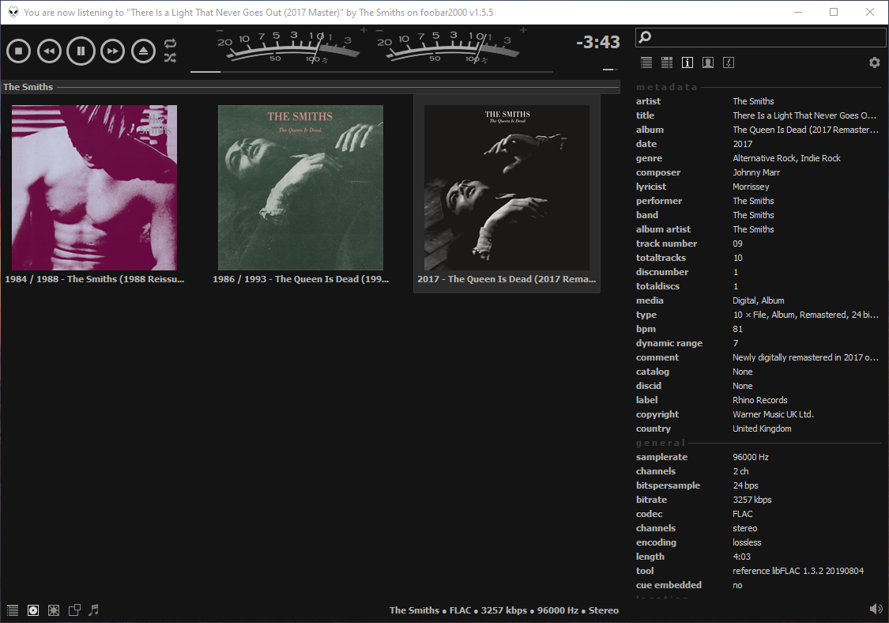
Task: Click lyricist value Morrissey
Action: pos(751,187)
